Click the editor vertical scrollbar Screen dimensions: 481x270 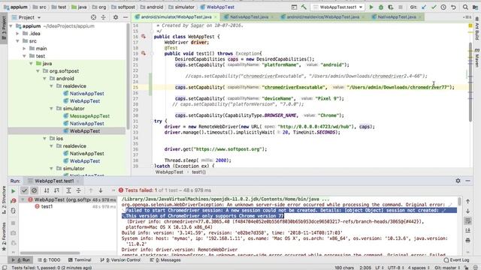coord(470,82)
